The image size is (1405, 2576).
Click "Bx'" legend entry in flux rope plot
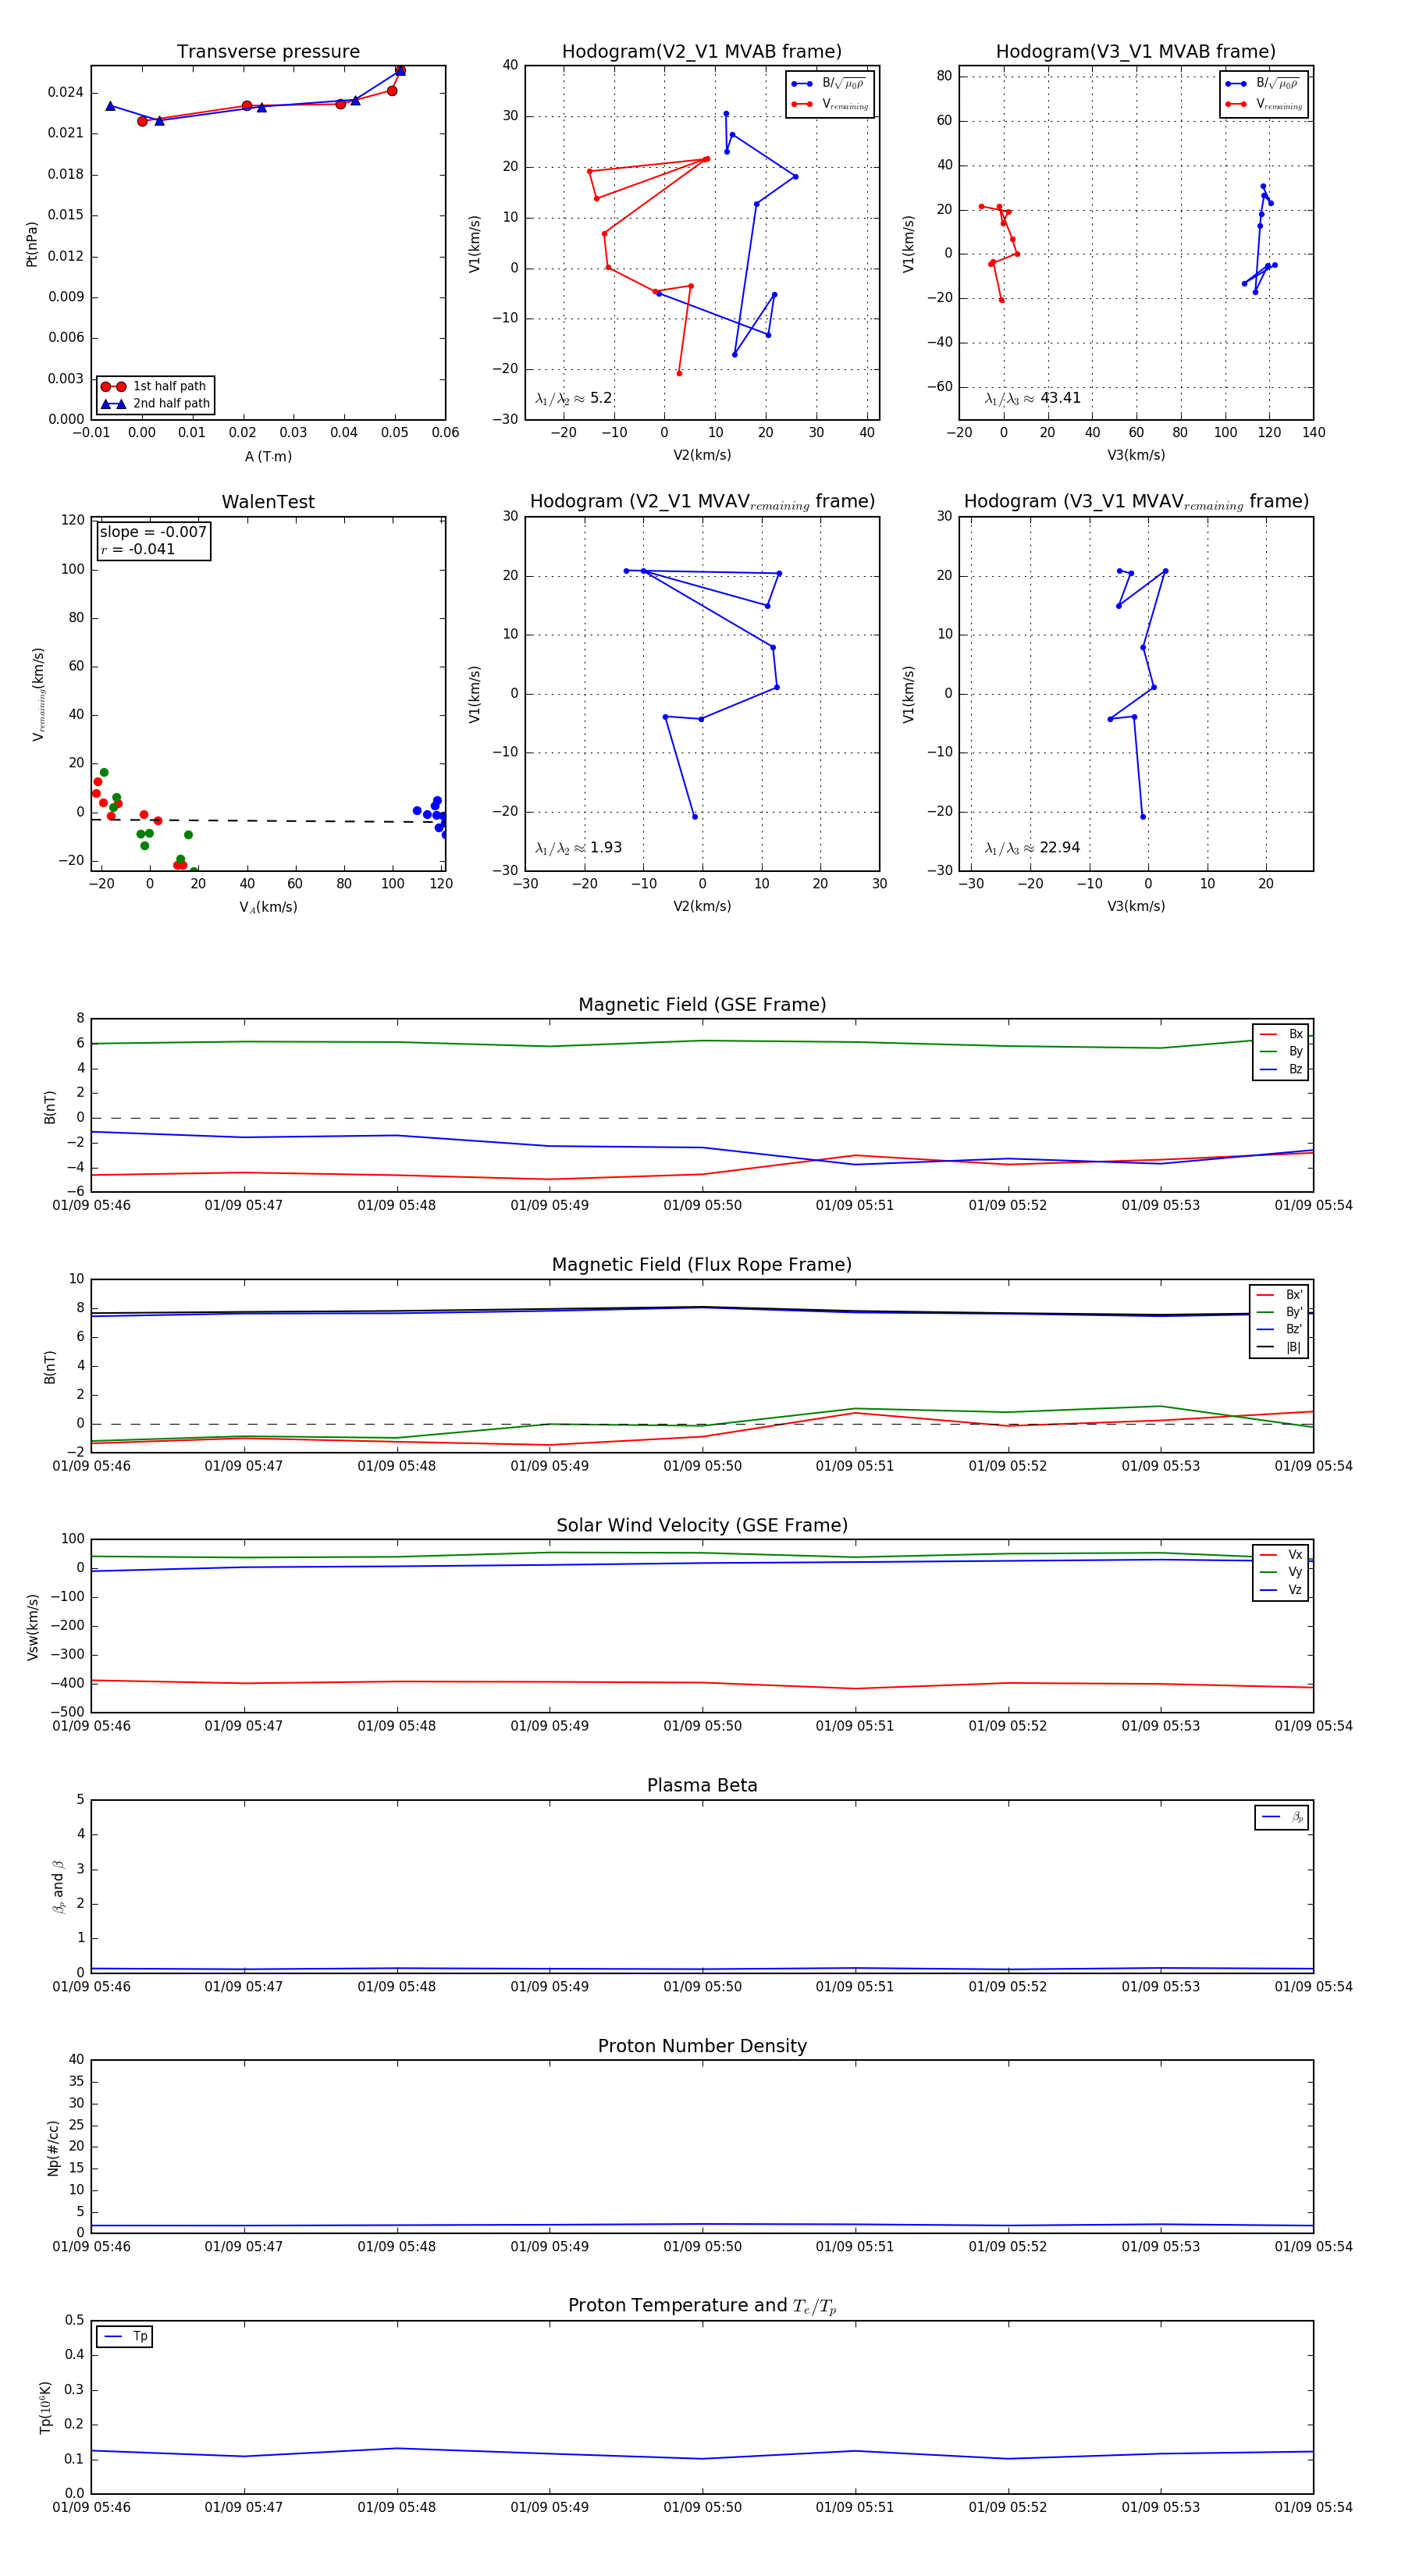(x=1279, y=1294)
